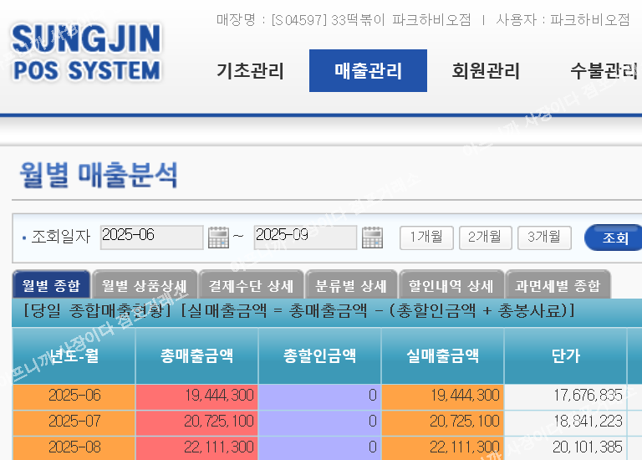The image size is (642, 460).
Task: Click the SUNGJIN POS SYSTEM logo
Action: tap(86, 53)
